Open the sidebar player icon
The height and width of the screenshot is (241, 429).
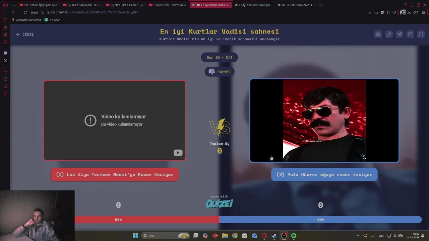tap(5, 72)
